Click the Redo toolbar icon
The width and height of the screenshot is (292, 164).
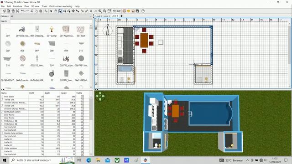pos(27,11)
